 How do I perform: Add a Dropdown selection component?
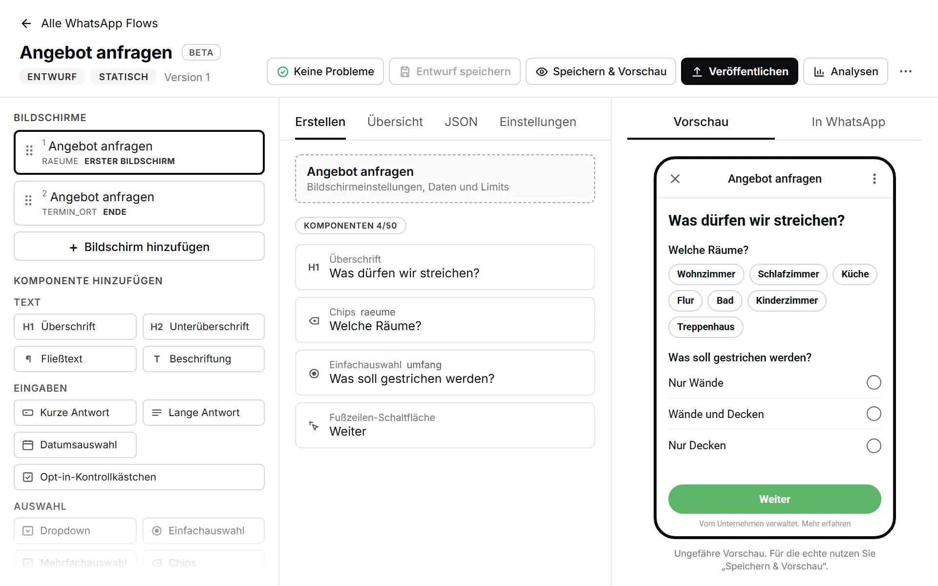(75, 531)
